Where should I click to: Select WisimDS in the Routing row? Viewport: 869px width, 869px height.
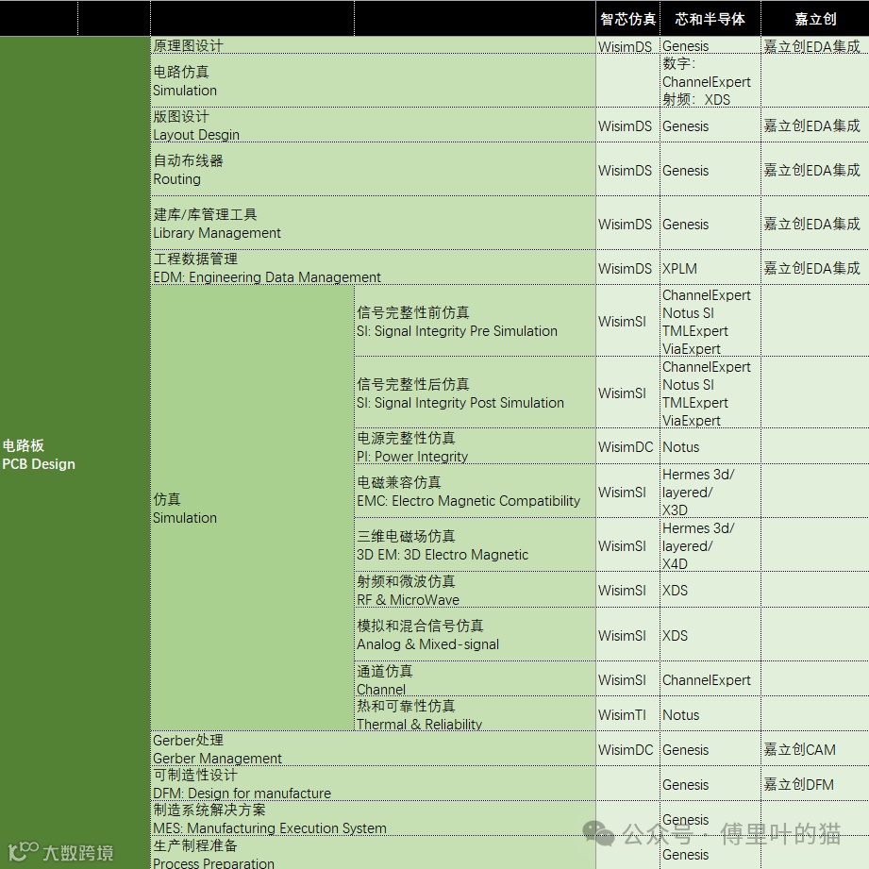[x=626, y=170]
